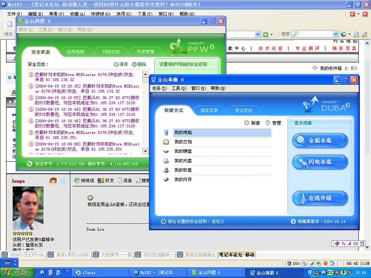
Task: Switch to FFSKY-天幻网 browser tab
Action: [23, 255]
